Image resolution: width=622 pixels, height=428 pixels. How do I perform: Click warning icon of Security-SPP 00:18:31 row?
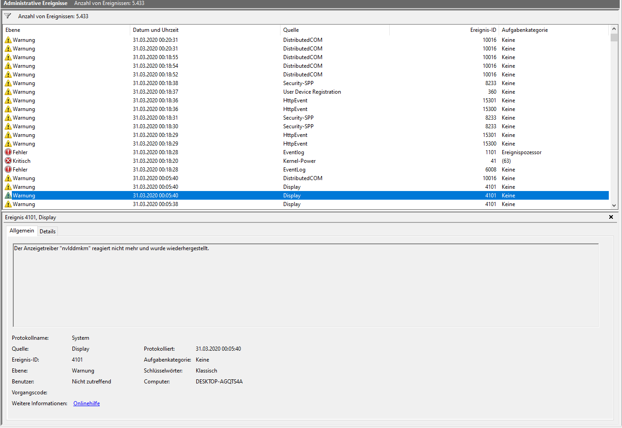(8, 118)
